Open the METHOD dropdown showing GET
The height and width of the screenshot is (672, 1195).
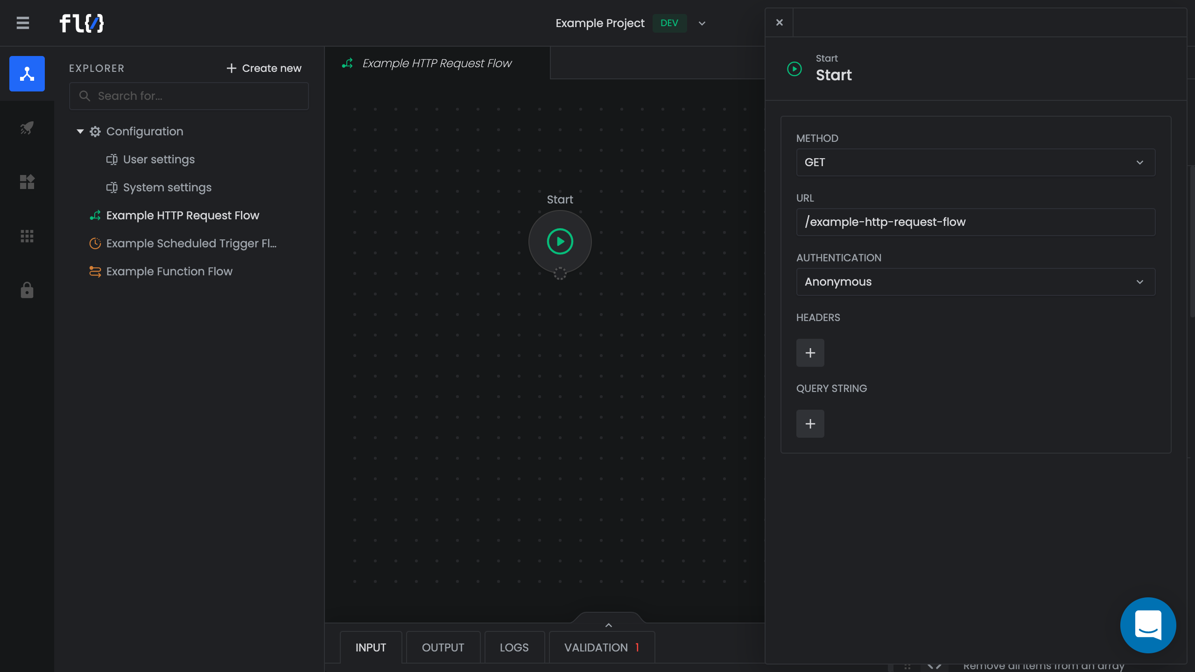tap(976, 162)
